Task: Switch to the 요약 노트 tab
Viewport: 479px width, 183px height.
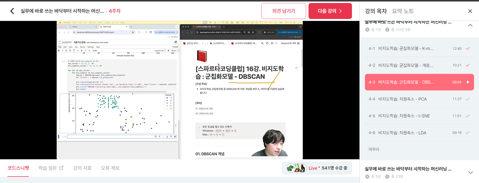Action: pos(403,11)
